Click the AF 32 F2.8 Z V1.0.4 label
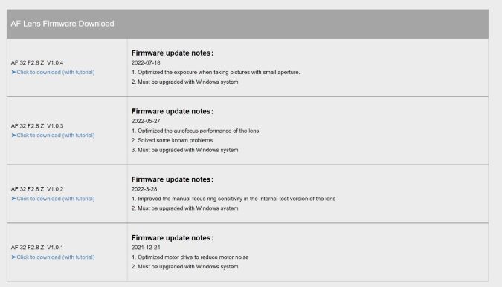 click(x=37, y=62)
